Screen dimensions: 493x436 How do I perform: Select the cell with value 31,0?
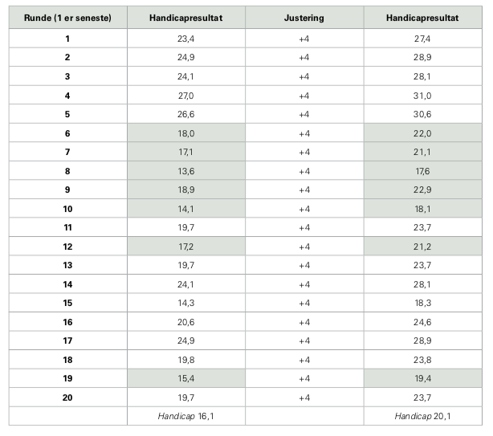point(422,96)
